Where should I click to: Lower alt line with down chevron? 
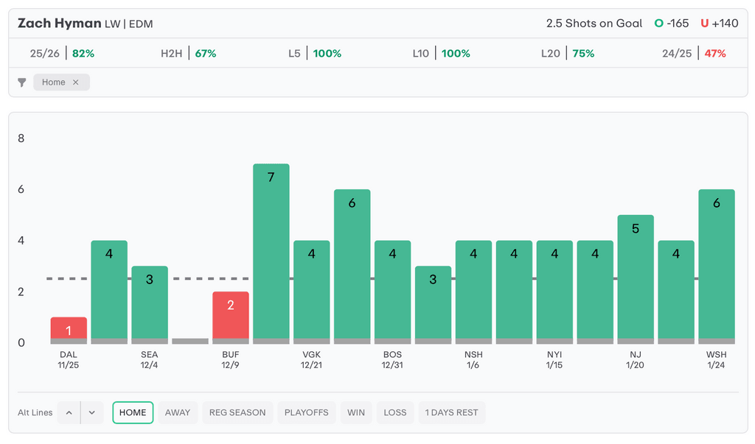[91, 412]
